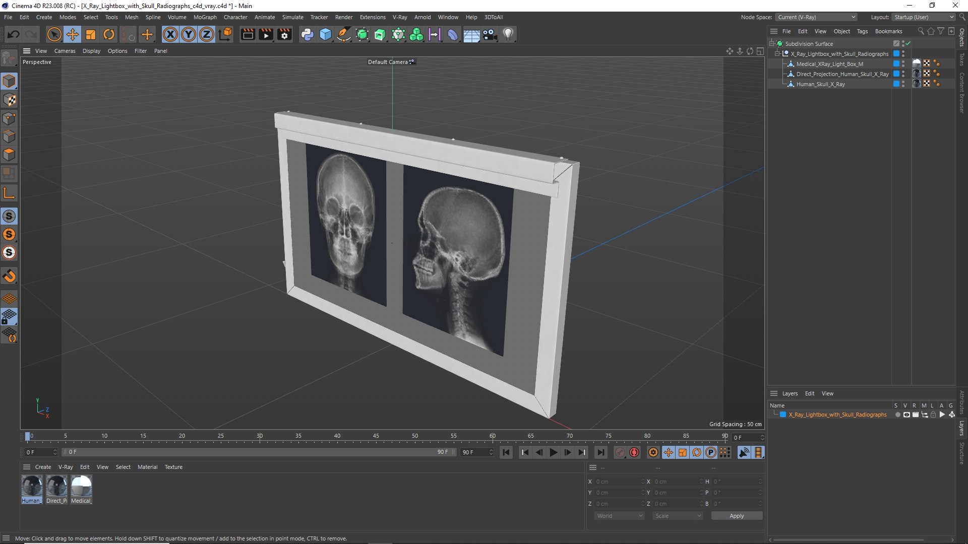Click the Apply button
The image size is (968, 544).
(x=737, y=516)
